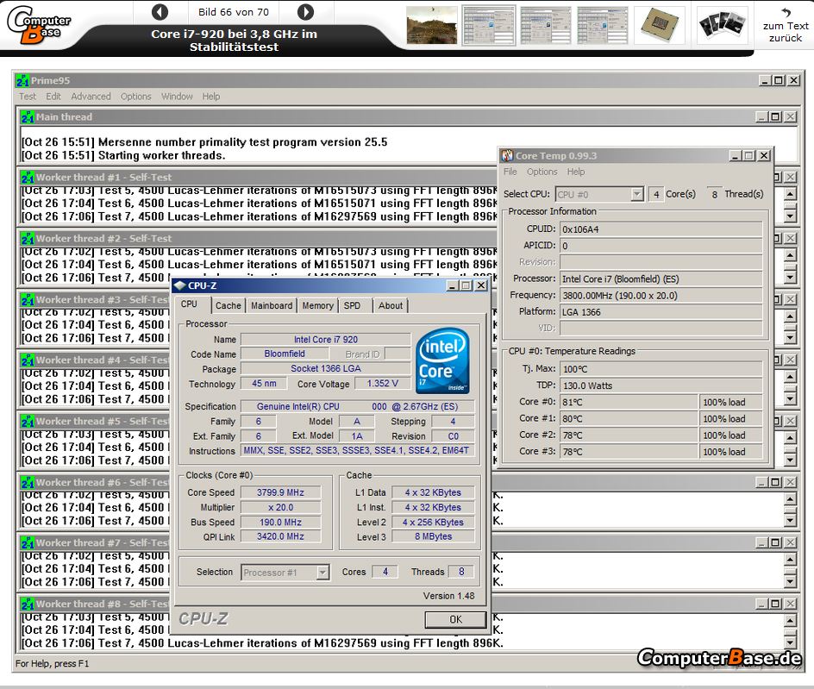Open the Advanced menu in Prime95
This screenshot has height=689, width=814.
(91, 97)
